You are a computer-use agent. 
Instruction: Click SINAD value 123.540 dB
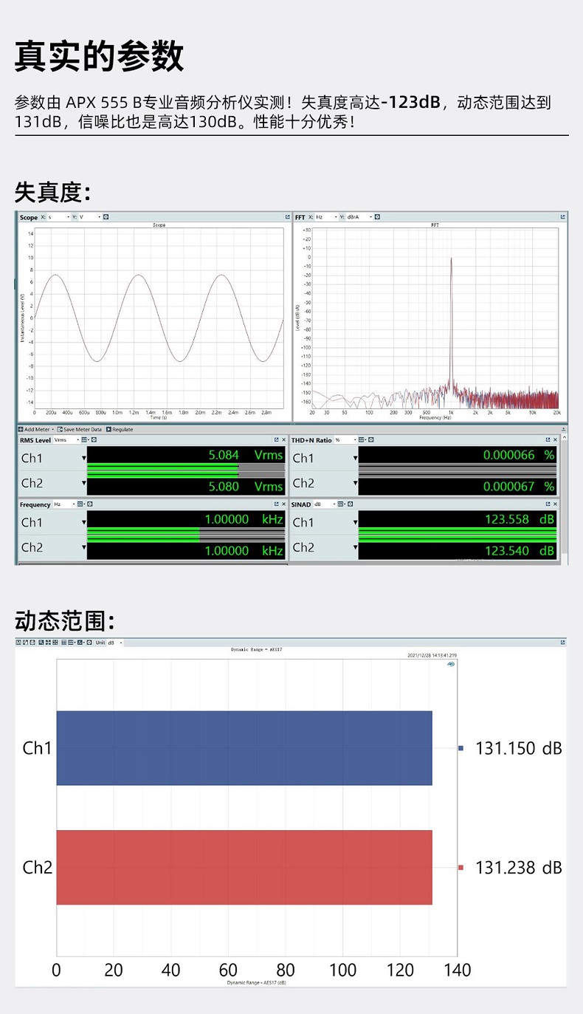click(520, 550)
